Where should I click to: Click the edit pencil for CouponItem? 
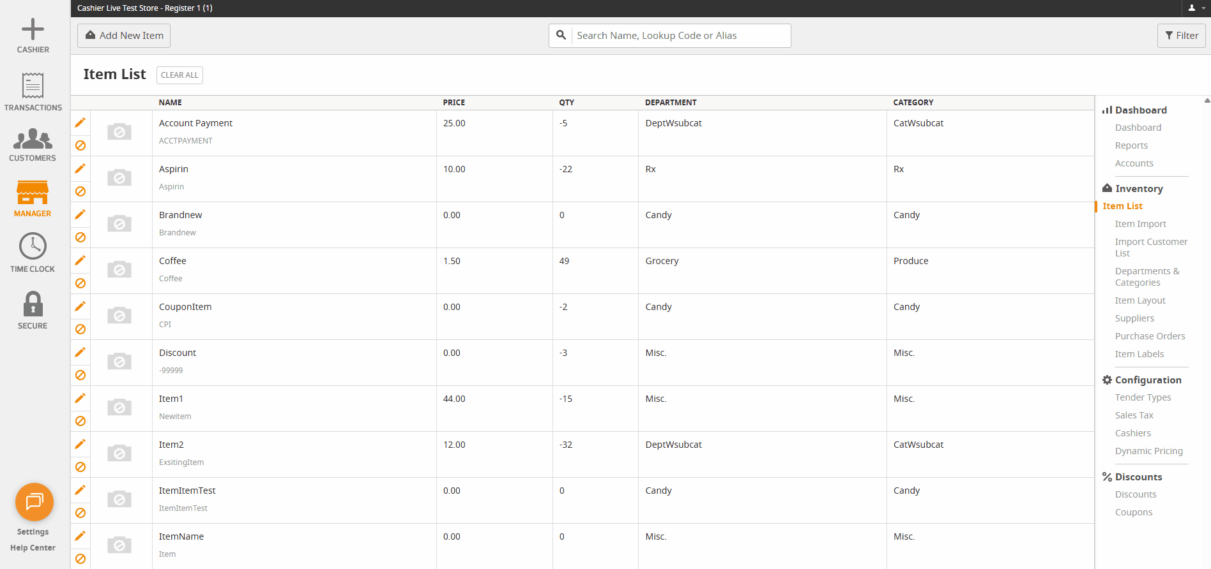[80, 306]
